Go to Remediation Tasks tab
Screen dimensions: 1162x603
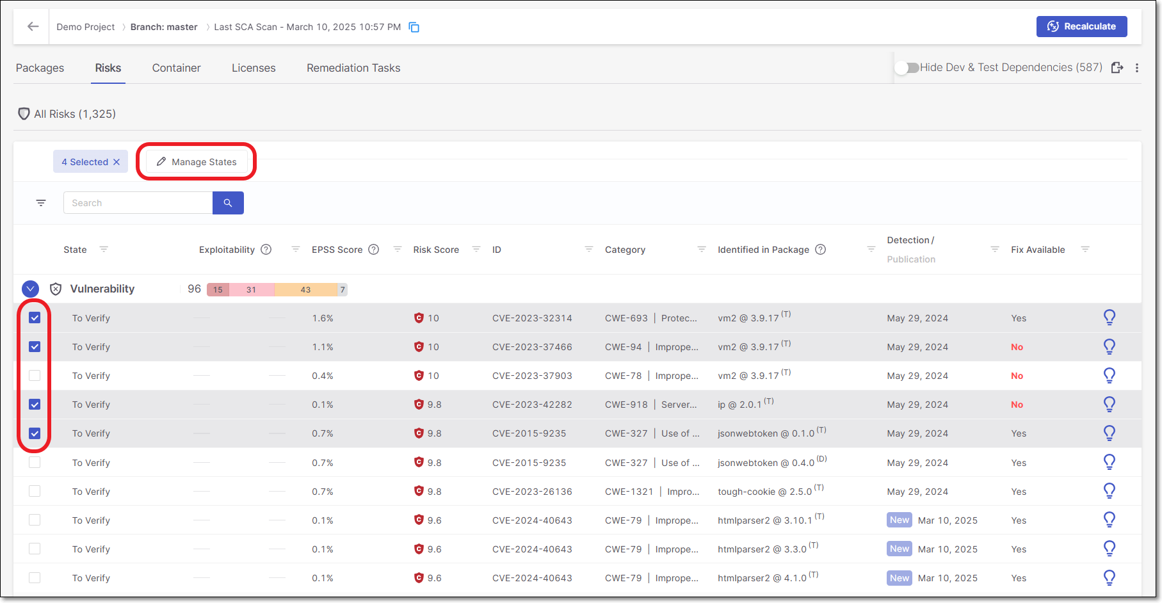pos(353,68)
